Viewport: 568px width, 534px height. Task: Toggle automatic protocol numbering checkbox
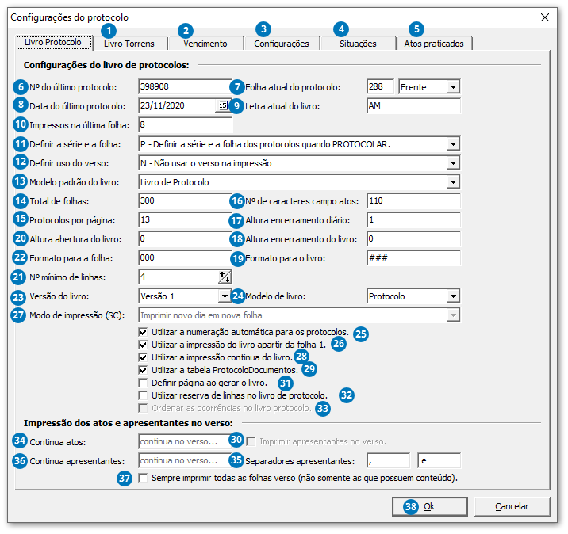pos(143,332)
